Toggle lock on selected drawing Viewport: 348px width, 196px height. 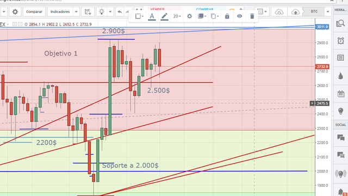click(x=227, y=16)
